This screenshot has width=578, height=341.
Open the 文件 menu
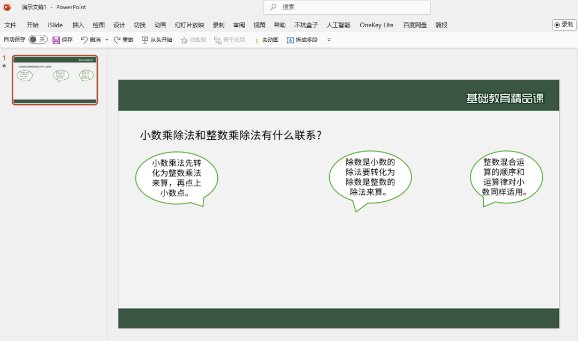[11, 25]
